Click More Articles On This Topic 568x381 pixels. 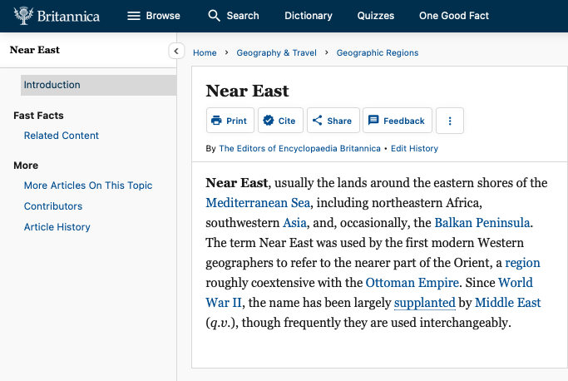(88, 186)
